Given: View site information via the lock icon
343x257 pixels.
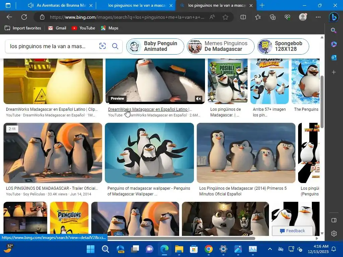Looking at the screenshot, I should tap(42, 17).
